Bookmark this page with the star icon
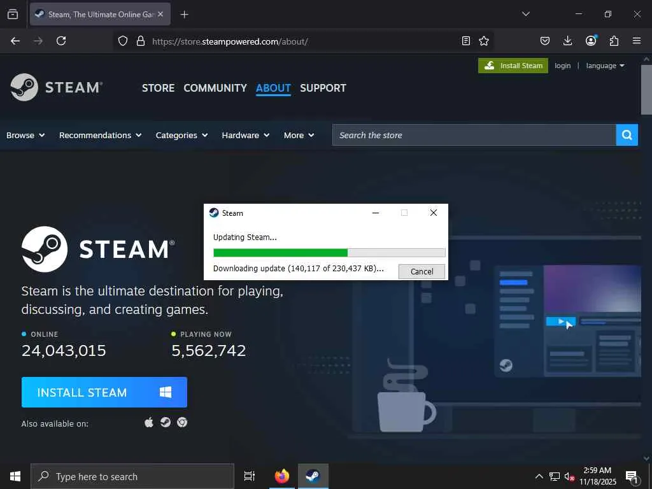652x489 pixels. (484, 41)
